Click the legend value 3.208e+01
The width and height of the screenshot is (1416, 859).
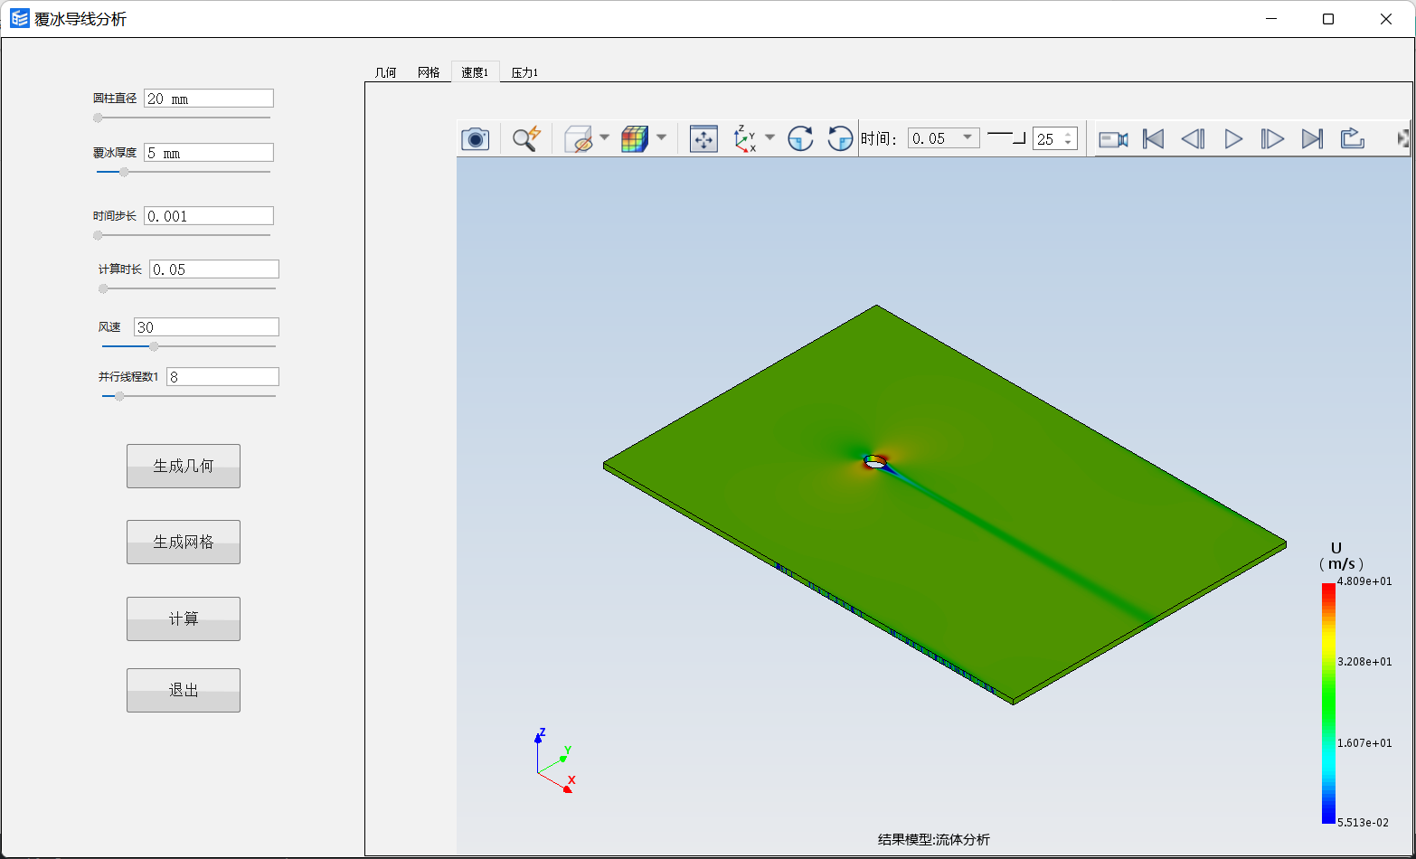point(1364,661)
